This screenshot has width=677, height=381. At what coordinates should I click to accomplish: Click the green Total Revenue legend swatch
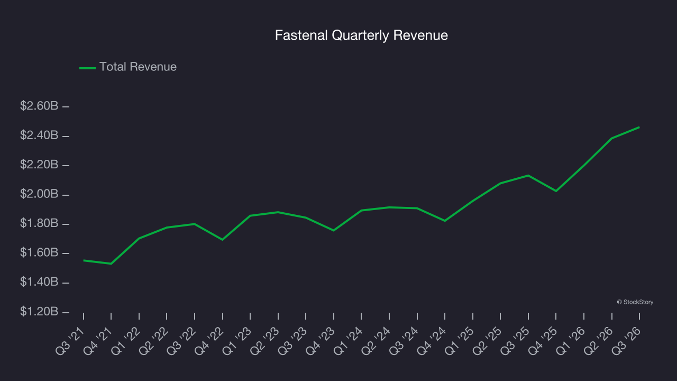click(87, 68)
